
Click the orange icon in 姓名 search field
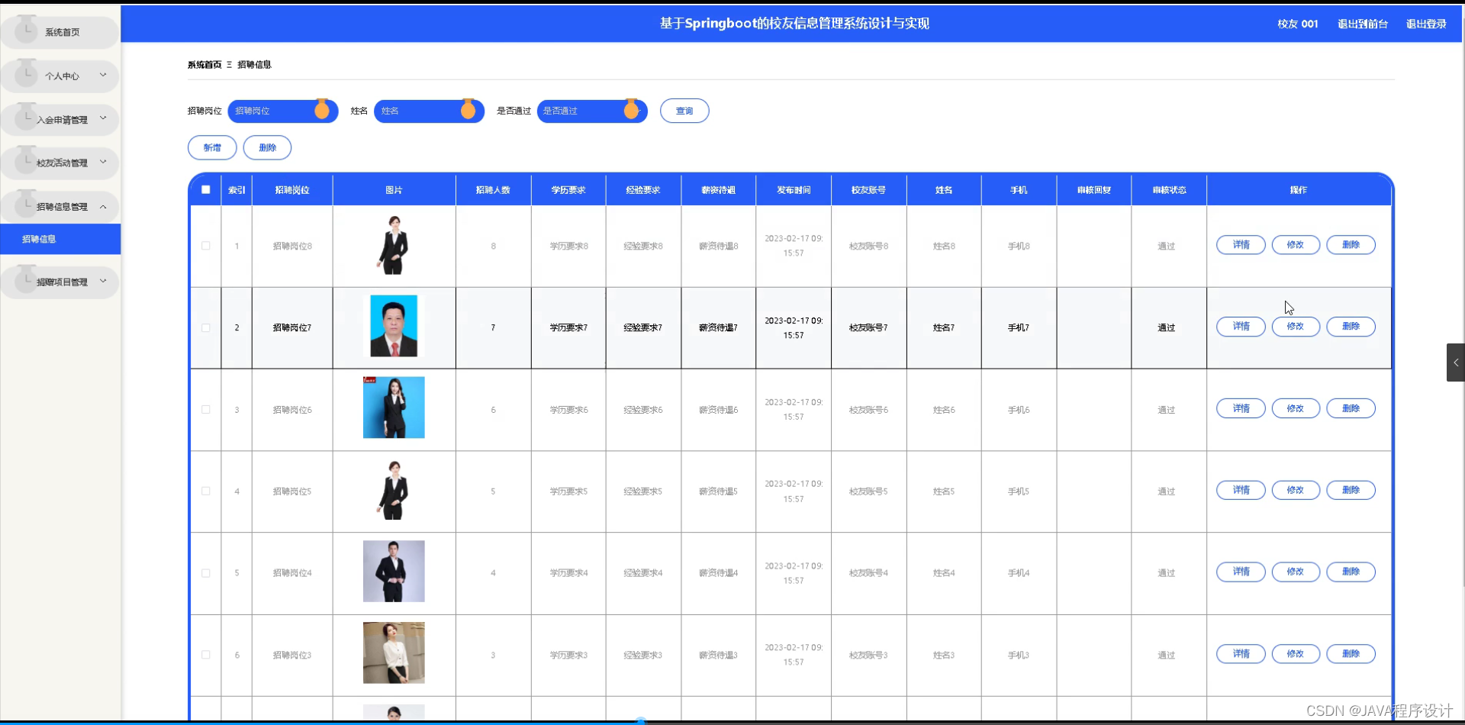(468, 110)
